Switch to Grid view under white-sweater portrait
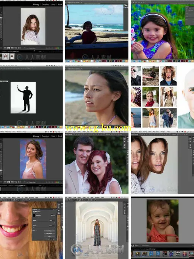 pyautogui.click(x=5, y=48)
